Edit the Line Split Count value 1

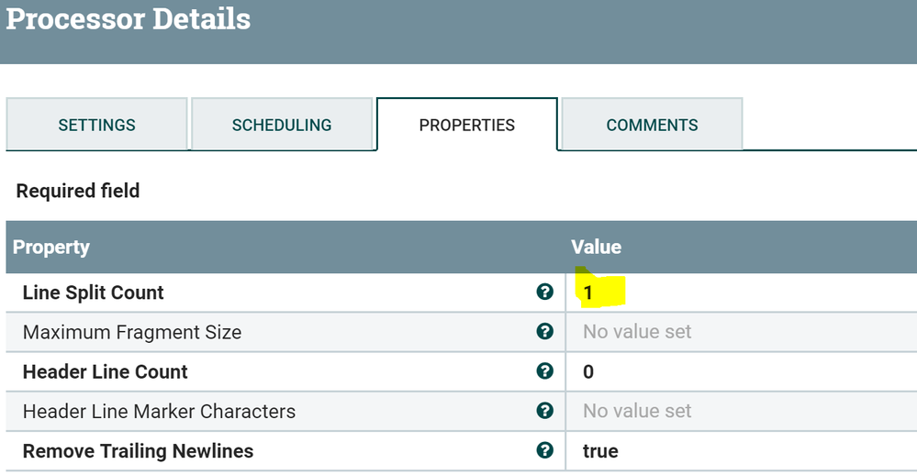point(588,293)
